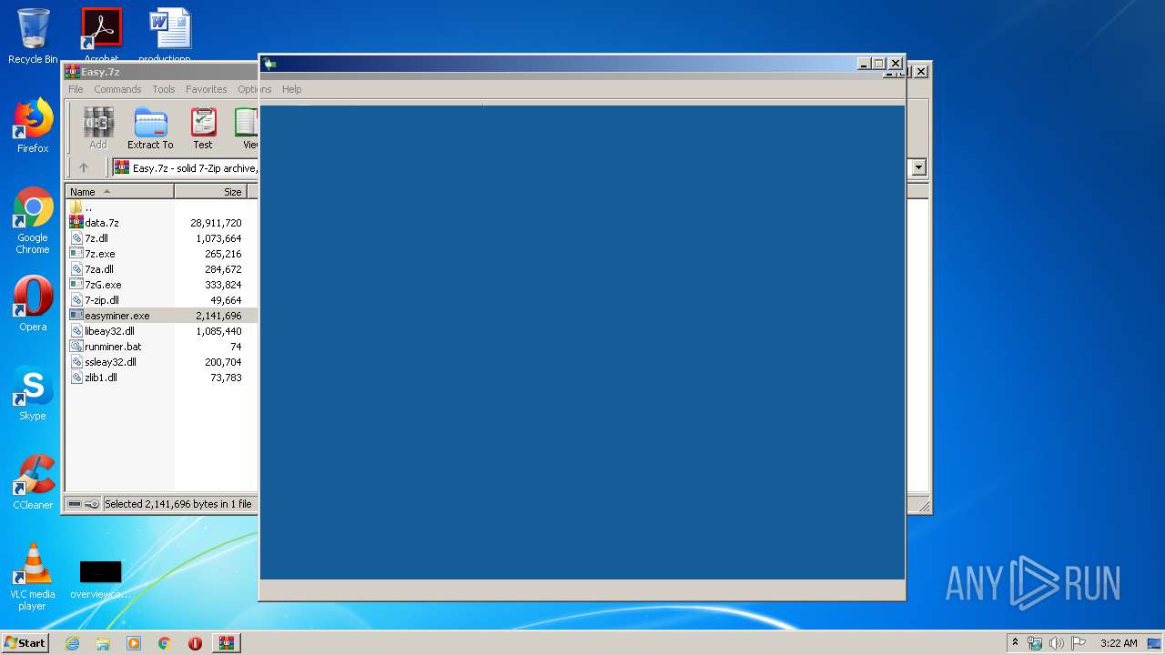Open the Favorites menu

[x=207, y=89]
